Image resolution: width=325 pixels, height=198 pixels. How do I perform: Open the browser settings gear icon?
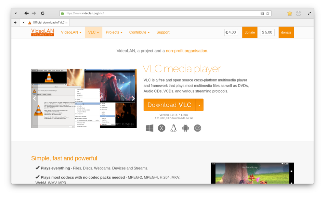298,13
